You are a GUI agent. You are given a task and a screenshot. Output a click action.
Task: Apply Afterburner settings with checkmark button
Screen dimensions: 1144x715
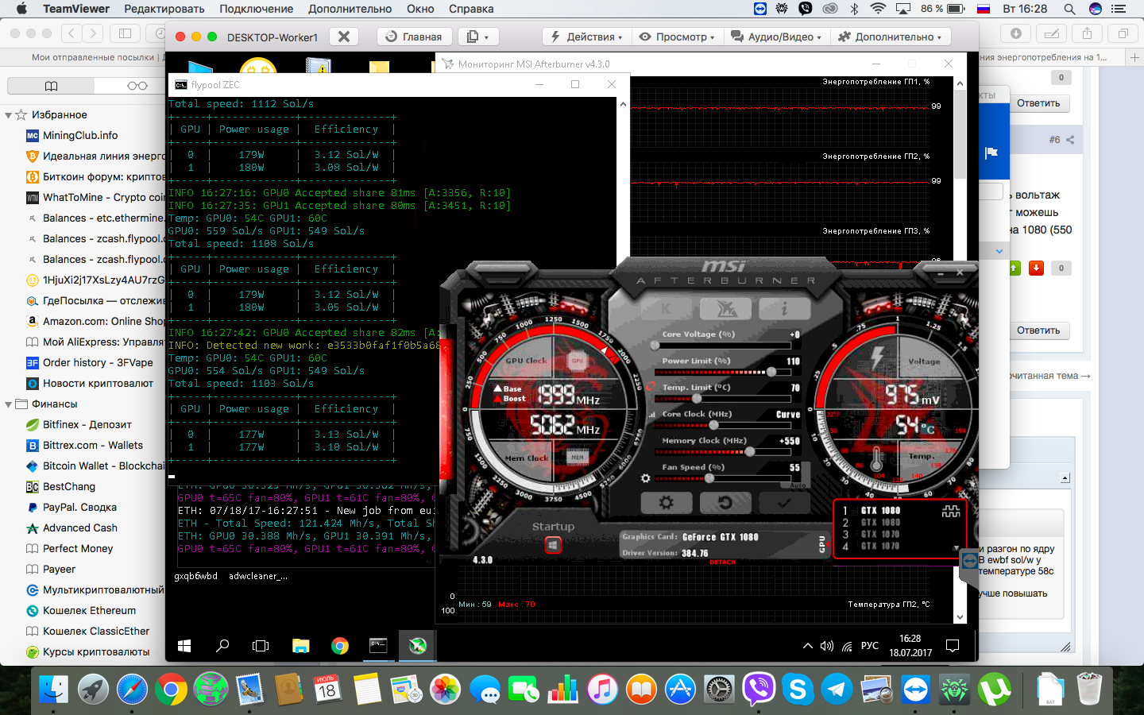(783, 503)
